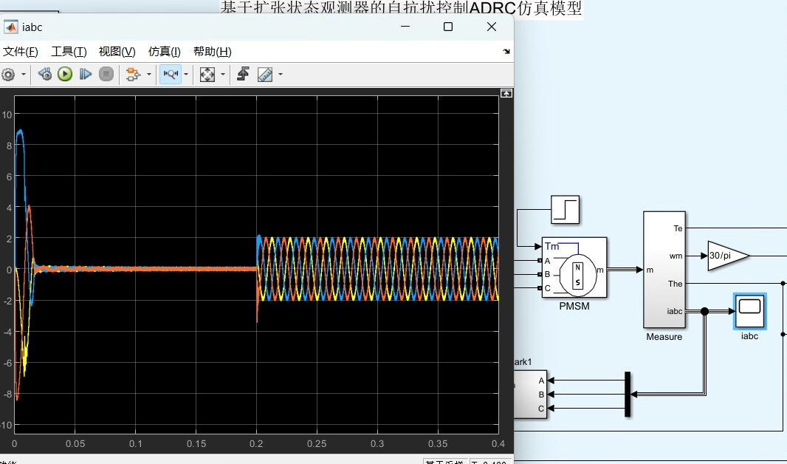Click the step back simulation icon
The height and width of the screenshot is (464, 787).
tap(45, 75)
